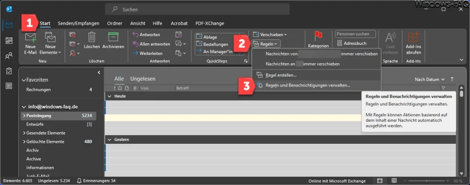
Task: Adjust the zoom slider in status bar
Action: 426,181
